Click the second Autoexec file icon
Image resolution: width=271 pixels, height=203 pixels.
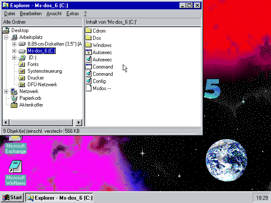coord(88,60)
